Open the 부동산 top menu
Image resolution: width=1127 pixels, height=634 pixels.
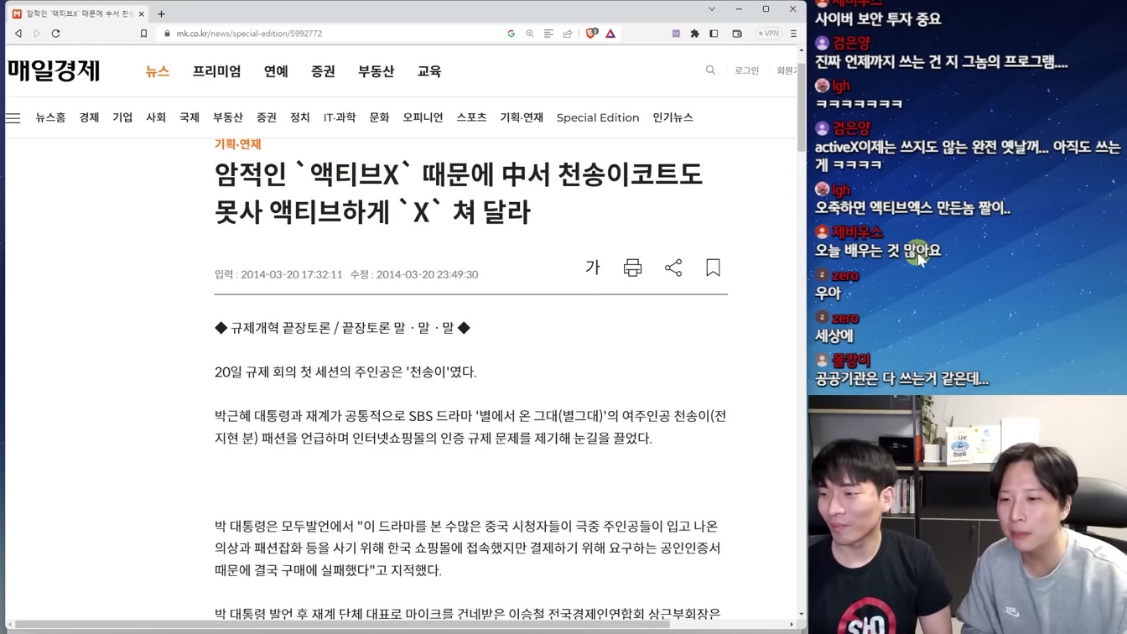tap(376, 71)
